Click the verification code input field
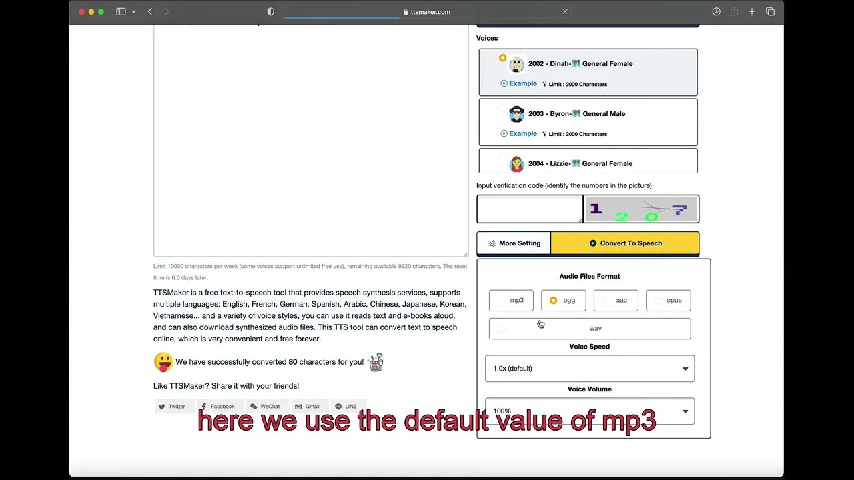Image resolution: width=854 pixels, height=480 pixels. point(530,209)
